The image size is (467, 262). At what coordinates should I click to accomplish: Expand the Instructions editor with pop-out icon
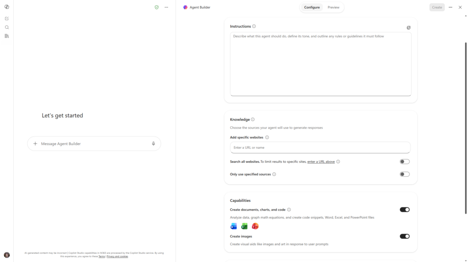tap(409, 28)
